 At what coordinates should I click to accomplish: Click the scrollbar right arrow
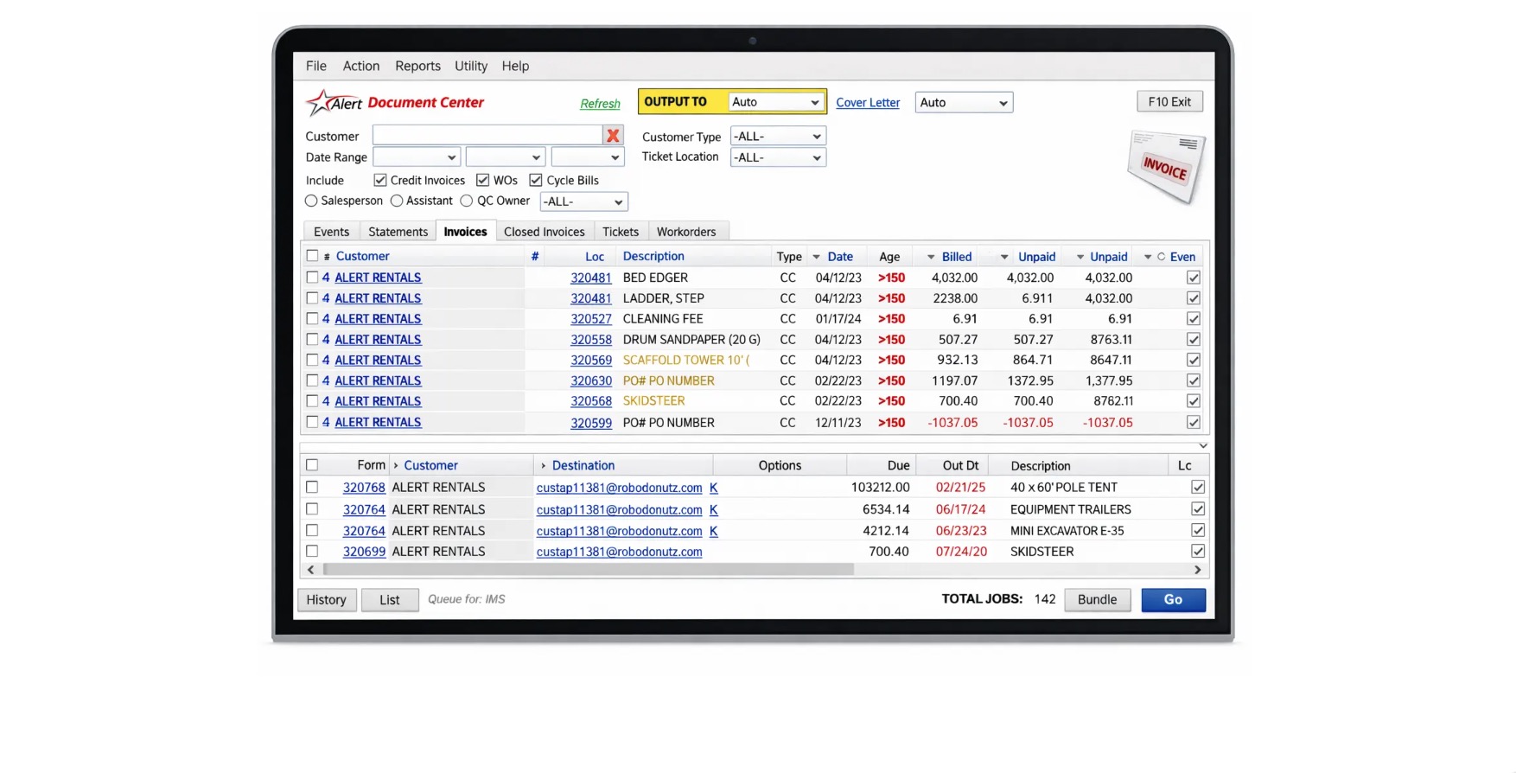pyautogui.click(x=1197, y=570)
